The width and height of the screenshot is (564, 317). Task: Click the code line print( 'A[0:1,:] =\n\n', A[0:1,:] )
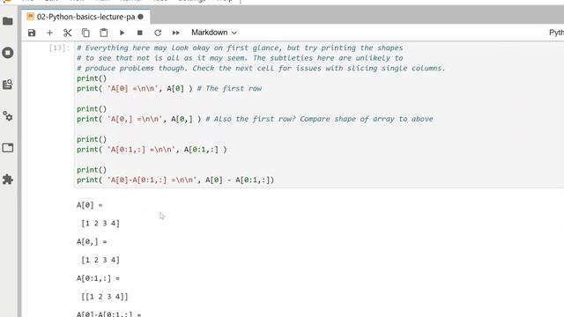coord(152,150)
